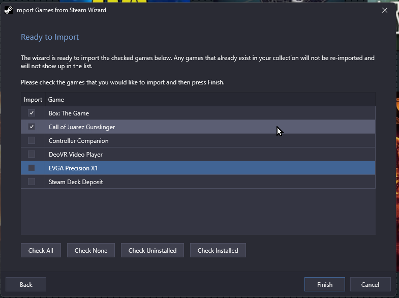
Task: Click the Import column header
Action: [33, 100]
